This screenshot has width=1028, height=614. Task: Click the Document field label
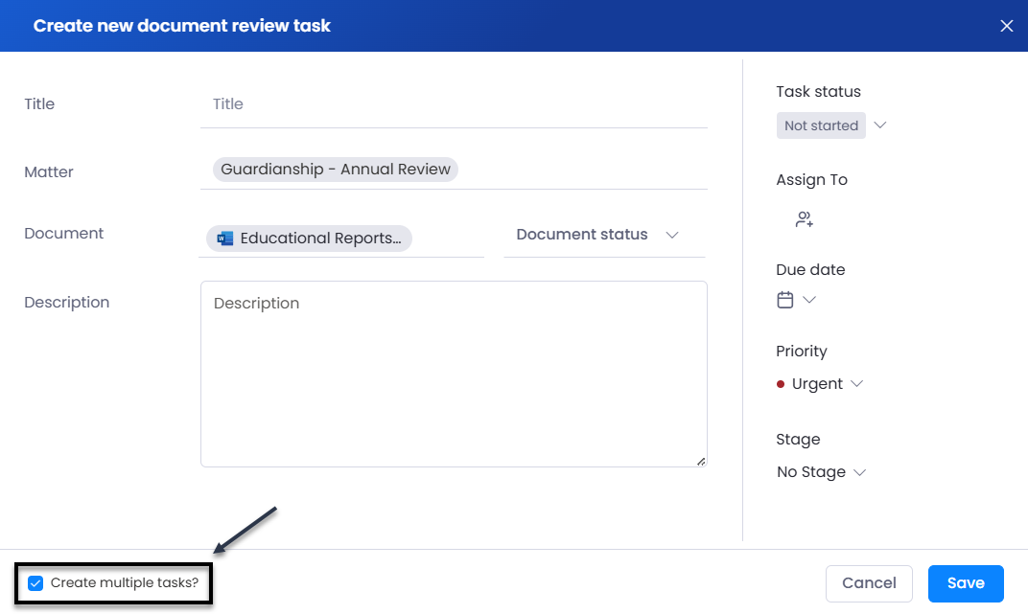pyautogui.click(x=63, y=234)
